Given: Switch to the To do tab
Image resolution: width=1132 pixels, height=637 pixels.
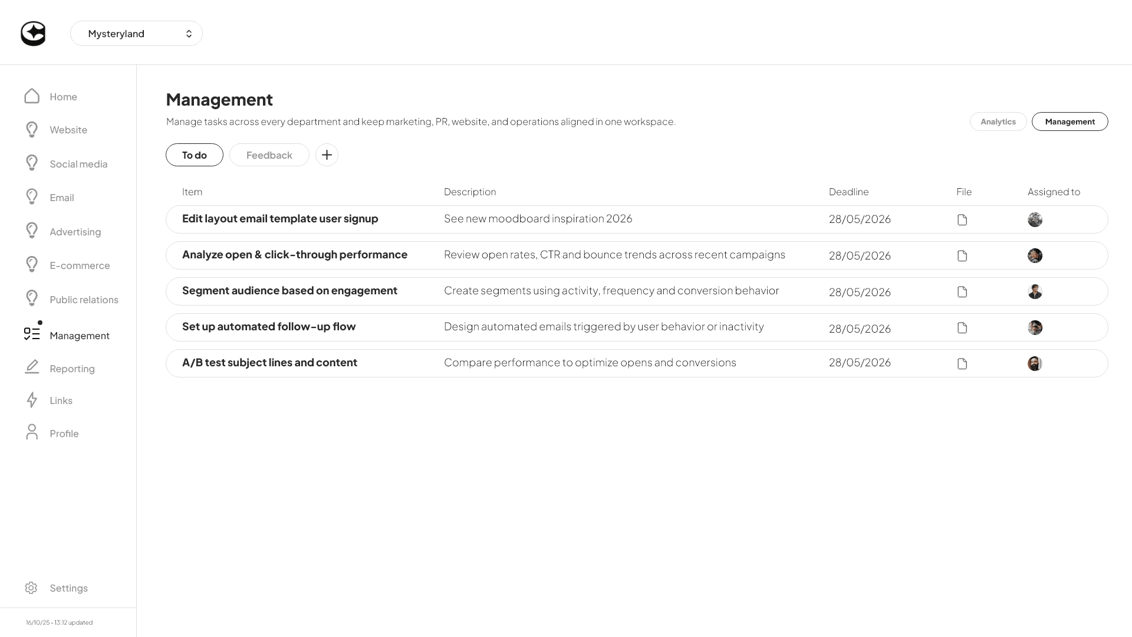Looking at the screenshot, I should (194, 155).
